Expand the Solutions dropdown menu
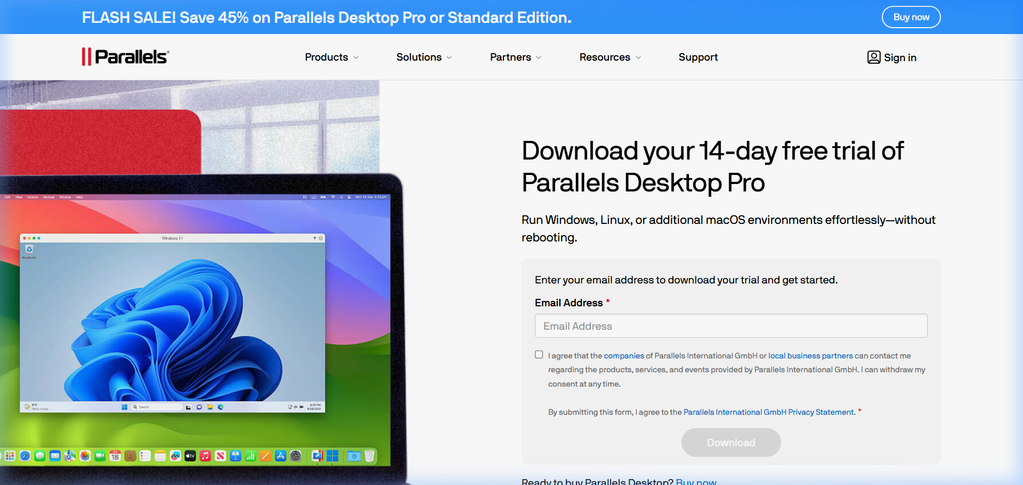This screenshot has width=1023, height=485. pos(424,57)
